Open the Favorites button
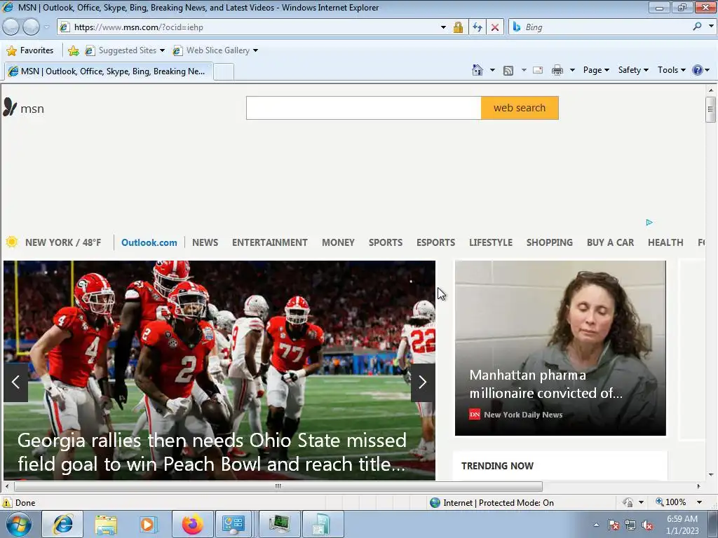The image size is (718, 538). (x=30, y=50)
